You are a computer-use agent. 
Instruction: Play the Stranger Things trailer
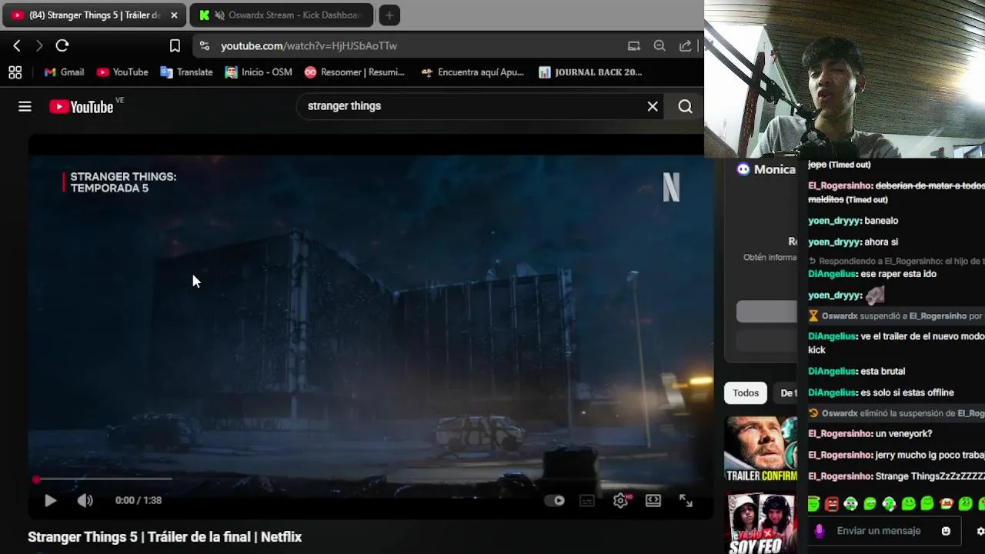tap(50, 501)
